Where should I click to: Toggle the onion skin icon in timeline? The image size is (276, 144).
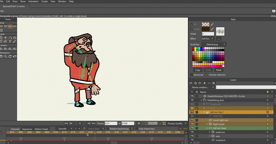click(84, 129)
